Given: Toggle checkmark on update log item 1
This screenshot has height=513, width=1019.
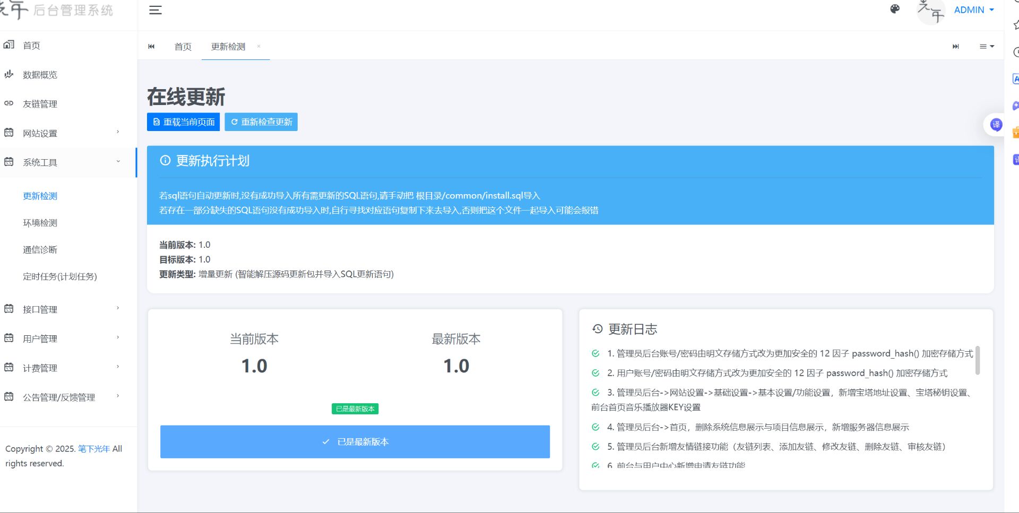Looking at the screenshot, I should (595, 353).
